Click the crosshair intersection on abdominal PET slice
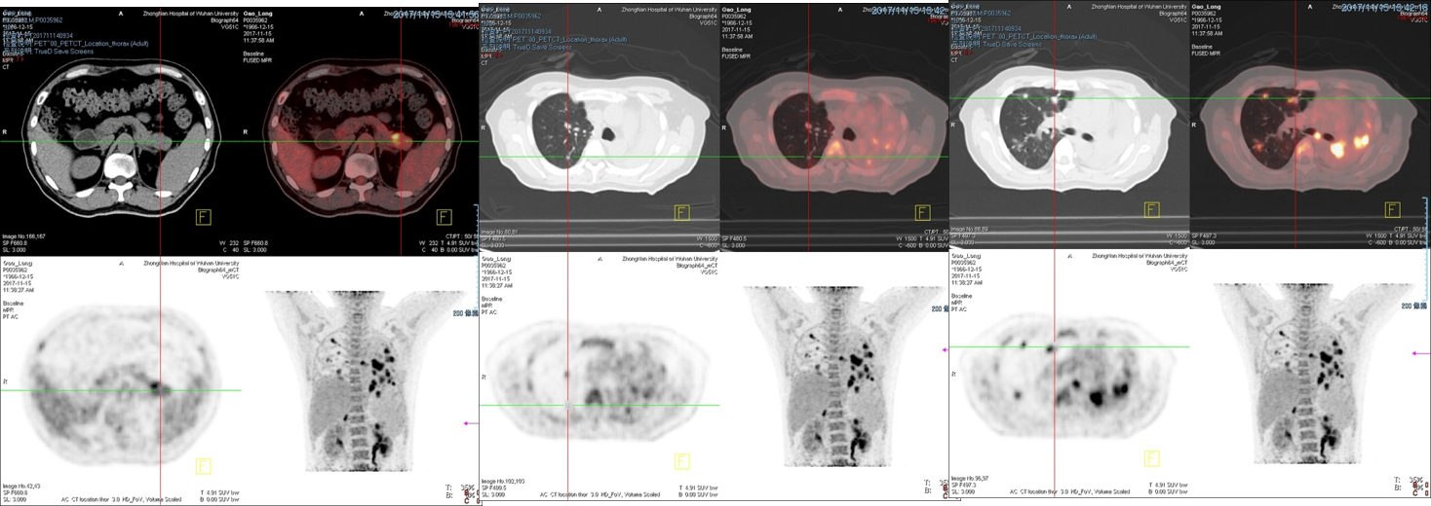 pos(160,390)
